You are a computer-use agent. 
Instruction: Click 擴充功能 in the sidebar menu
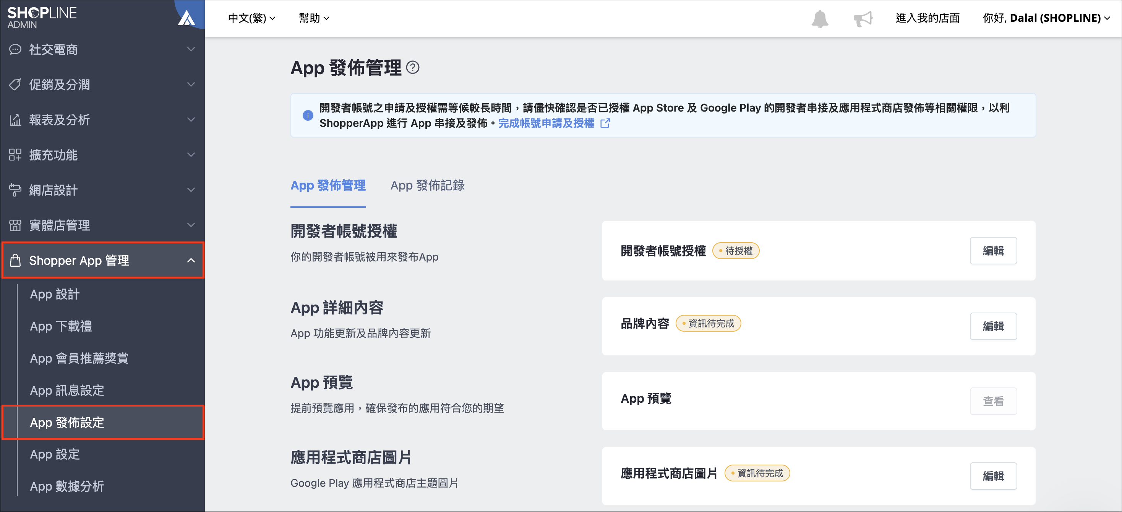[x=53, y=155]
